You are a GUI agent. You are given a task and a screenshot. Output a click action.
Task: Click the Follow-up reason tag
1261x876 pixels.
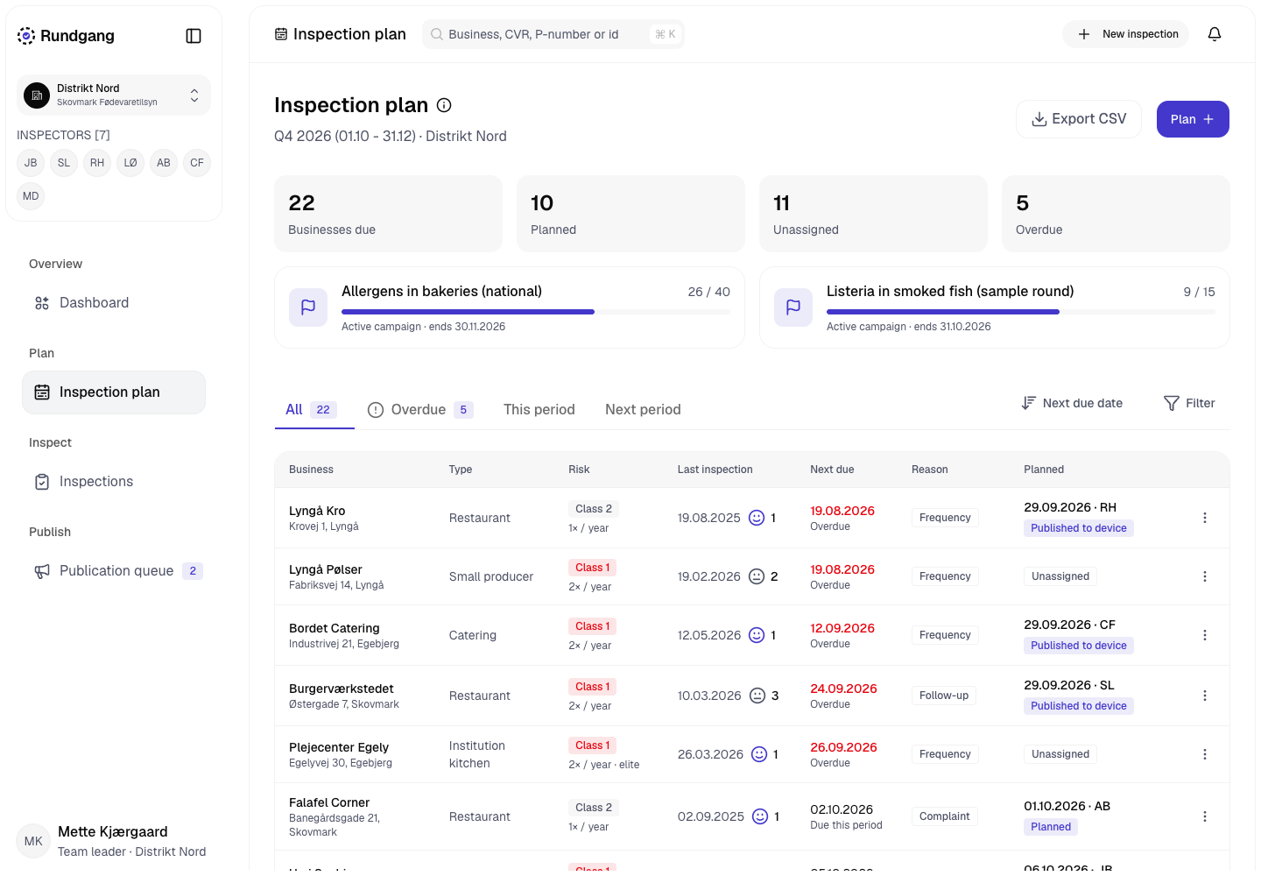[944, 696]
